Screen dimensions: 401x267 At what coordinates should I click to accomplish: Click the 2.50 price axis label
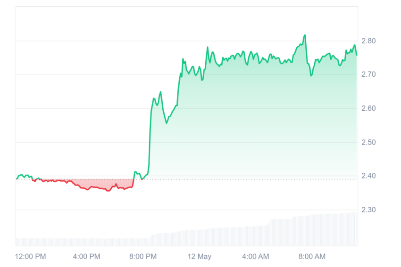tap(368, 142)
